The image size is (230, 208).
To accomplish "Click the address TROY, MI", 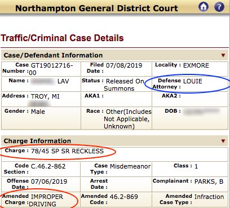I will pyautogui.click(x=45, y=96).
